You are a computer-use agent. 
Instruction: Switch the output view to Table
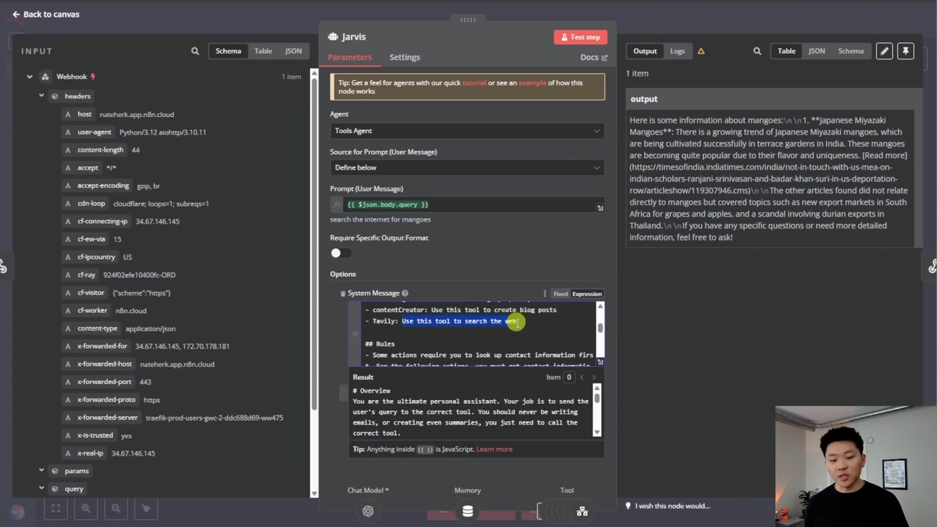click(x=786, y=51)
